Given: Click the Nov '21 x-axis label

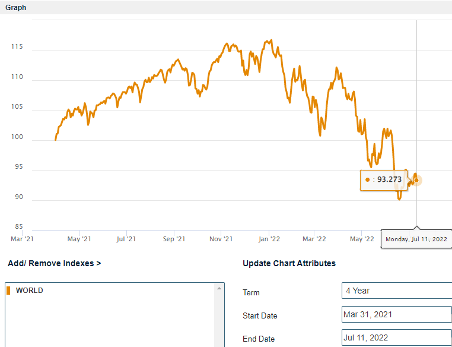Looking at the screenshot, I should point(220,239).
